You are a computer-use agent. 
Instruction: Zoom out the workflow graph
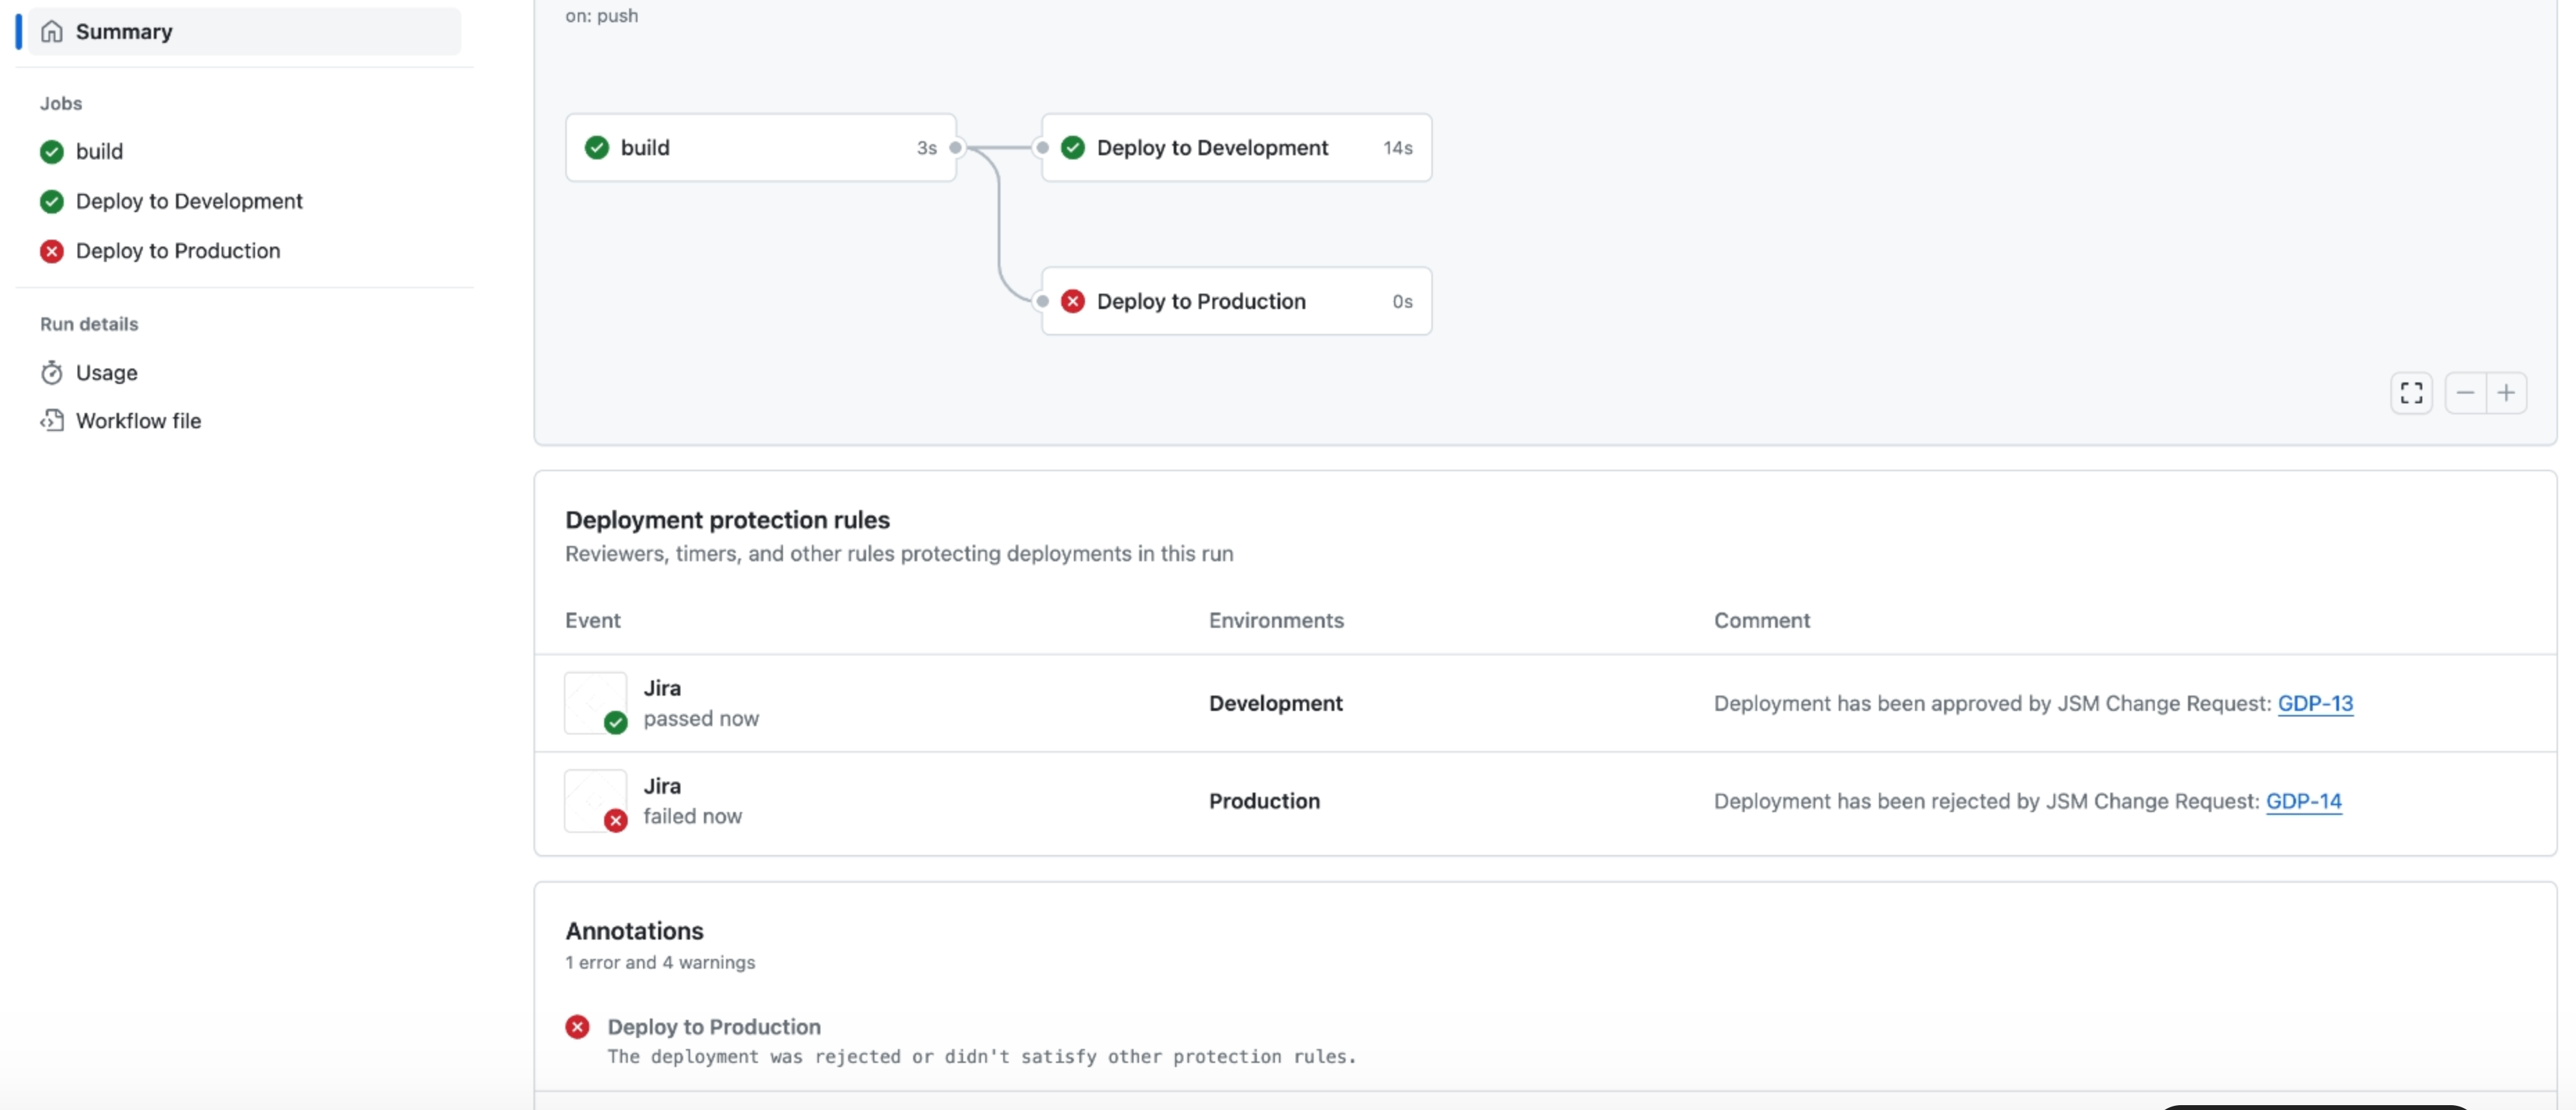pyautogui.click(x=2465, y=392)
